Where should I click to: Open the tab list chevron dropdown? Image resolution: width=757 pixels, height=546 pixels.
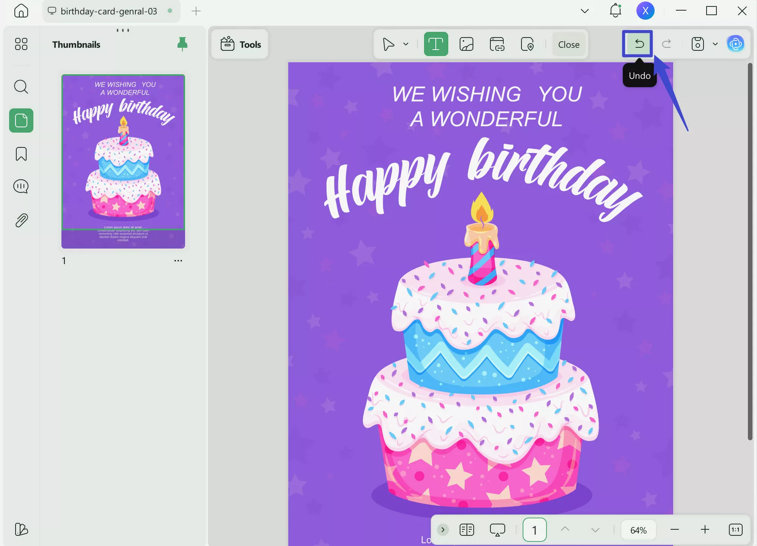pos(584,11)
